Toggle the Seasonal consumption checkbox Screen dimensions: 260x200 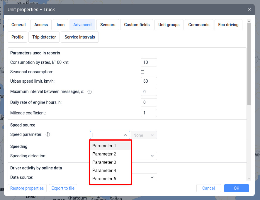click(x=142, y=72)
